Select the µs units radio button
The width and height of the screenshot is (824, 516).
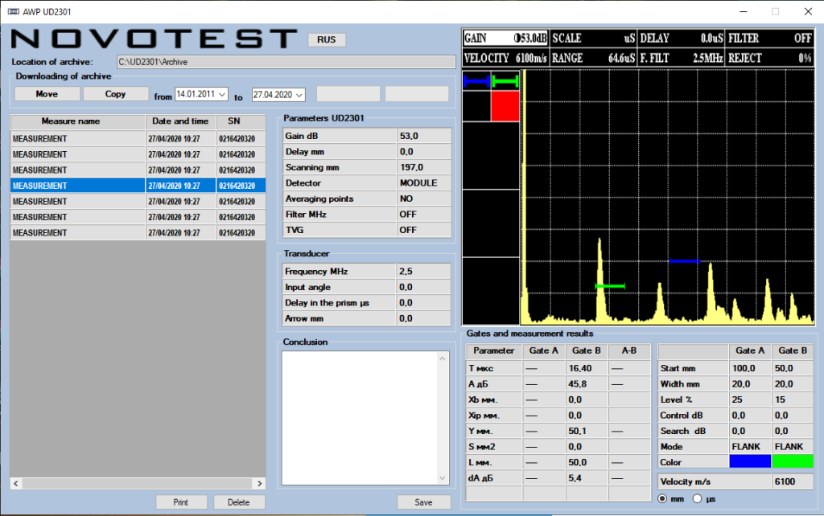tap(698, 498)
